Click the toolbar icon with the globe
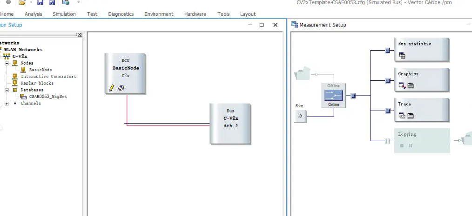Image resolution: width=472 pixels, height=216 pixels. point(66,2)
